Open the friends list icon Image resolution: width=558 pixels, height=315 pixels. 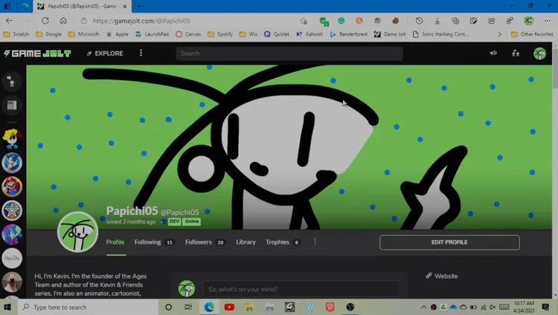pos(516,53)
